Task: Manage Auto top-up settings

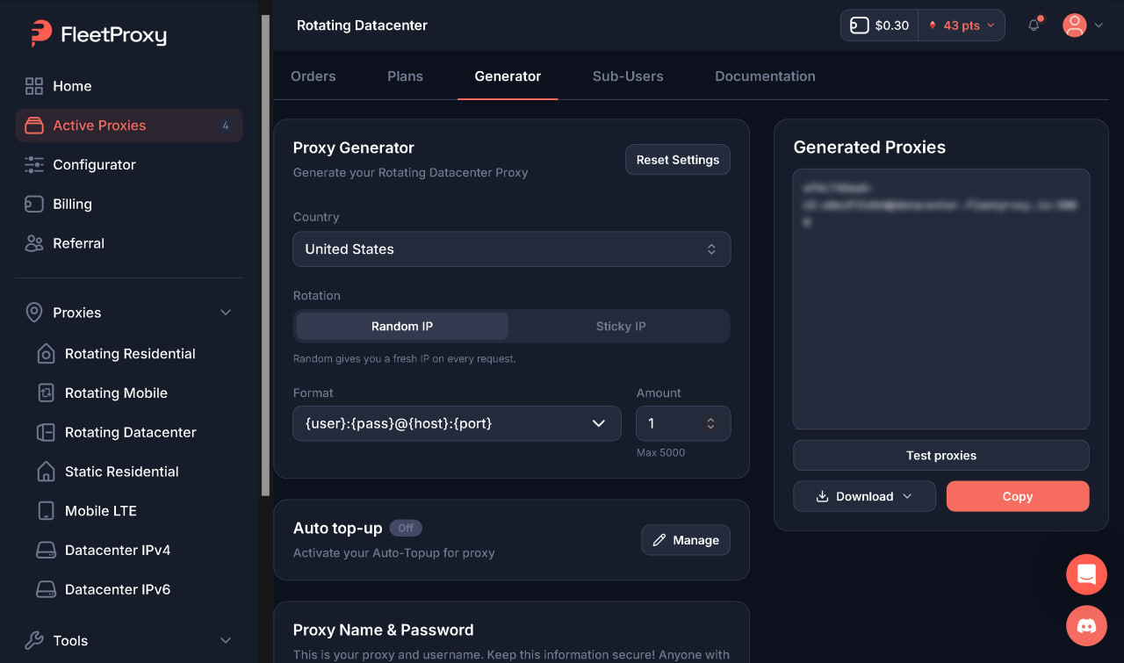Action: (x=686, y=540)
